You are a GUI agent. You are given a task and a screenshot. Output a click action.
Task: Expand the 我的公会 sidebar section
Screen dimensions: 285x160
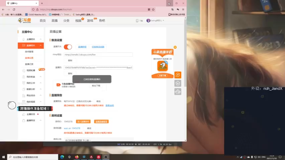click(41, 83)
